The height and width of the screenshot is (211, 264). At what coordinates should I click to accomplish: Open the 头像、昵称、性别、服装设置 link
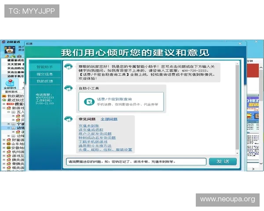[105, 149]
